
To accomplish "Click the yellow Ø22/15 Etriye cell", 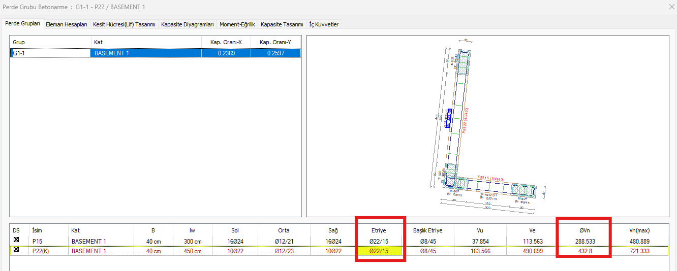I will tap(380, 251).
